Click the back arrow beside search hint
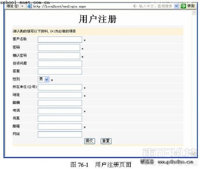The image size is (200, 169). (135, 6)
